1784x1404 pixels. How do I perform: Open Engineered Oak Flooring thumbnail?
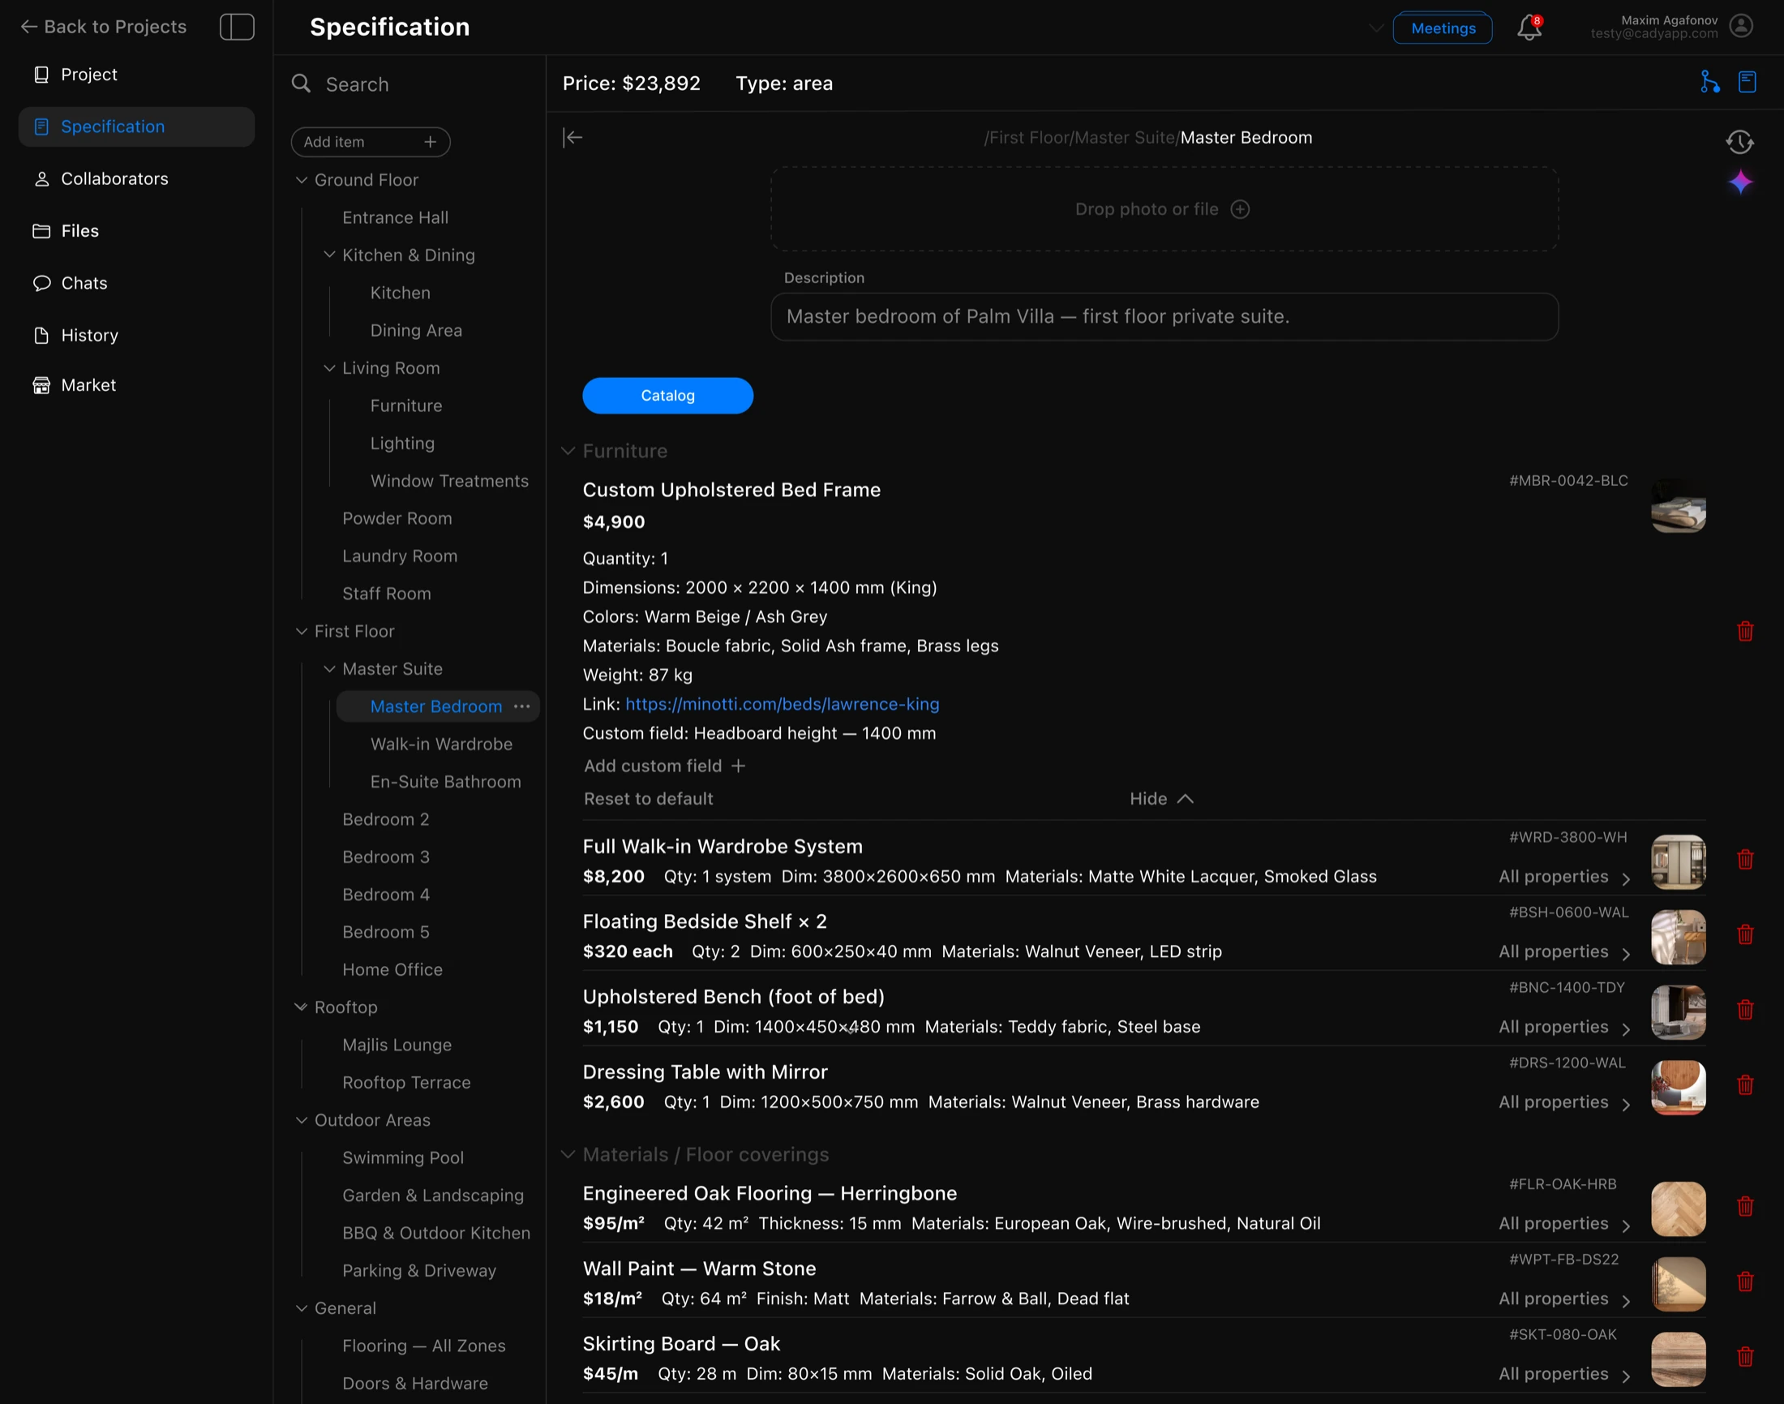coord(1678,1209)
